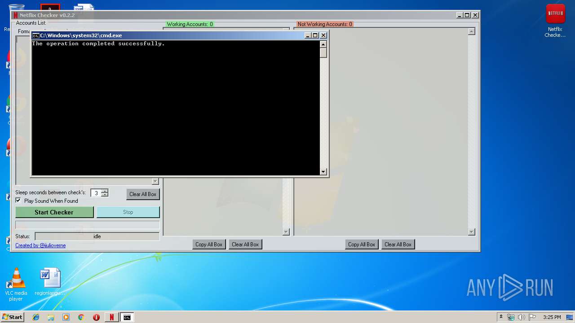The image size is (575, 323).
Task: Click the sleep seconds value field
Action: (96, 193)
